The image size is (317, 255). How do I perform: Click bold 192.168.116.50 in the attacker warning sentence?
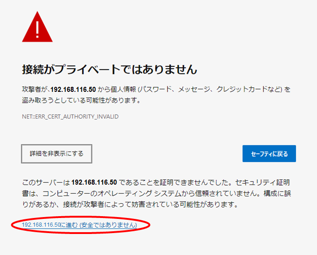pyautogui.click(x=73, y=89)
